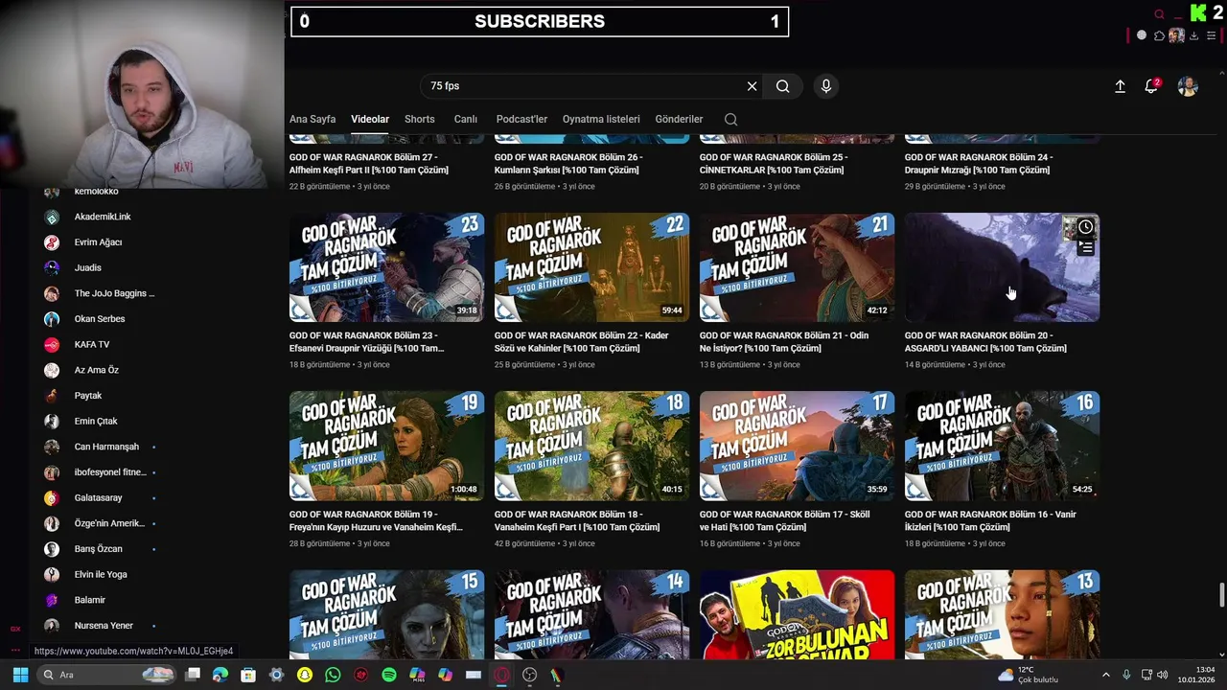Add Bölüm 20 to queue via playlist icon
The image size is (1227, 690).
(1085, 247)
